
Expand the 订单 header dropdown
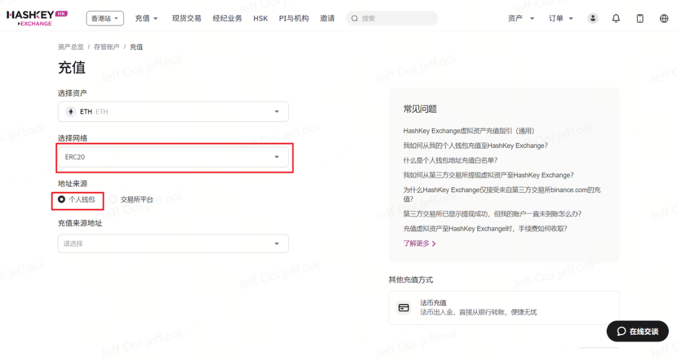coord(561,18)
